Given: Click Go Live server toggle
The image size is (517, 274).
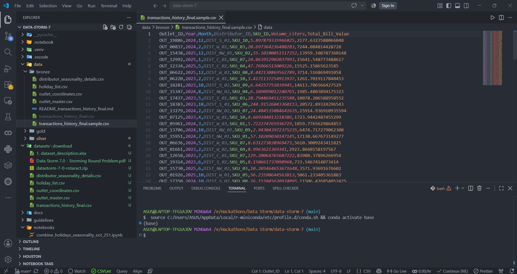Looking at the screenshot, I should coord(397,271).
